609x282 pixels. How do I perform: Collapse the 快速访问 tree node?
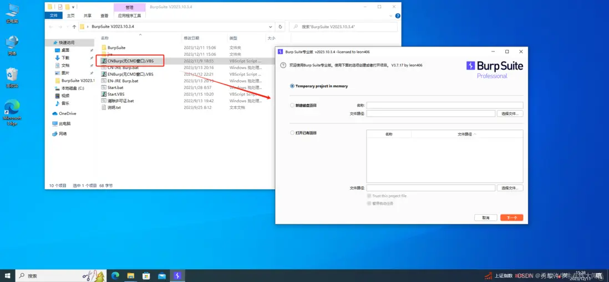49,43
